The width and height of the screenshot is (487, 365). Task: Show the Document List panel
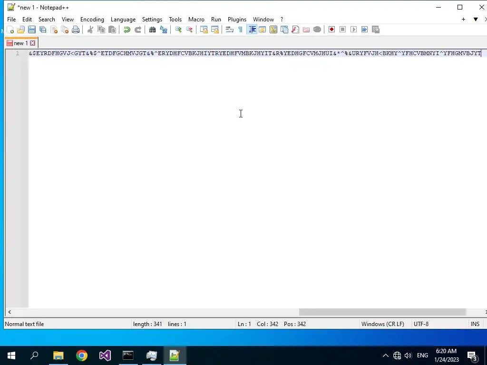[284, 29]
